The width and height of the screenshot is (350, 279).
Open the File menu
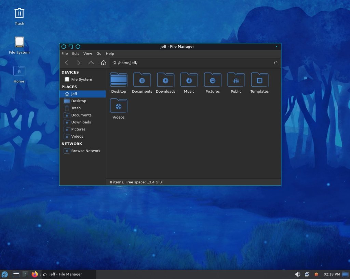point(65,53)
